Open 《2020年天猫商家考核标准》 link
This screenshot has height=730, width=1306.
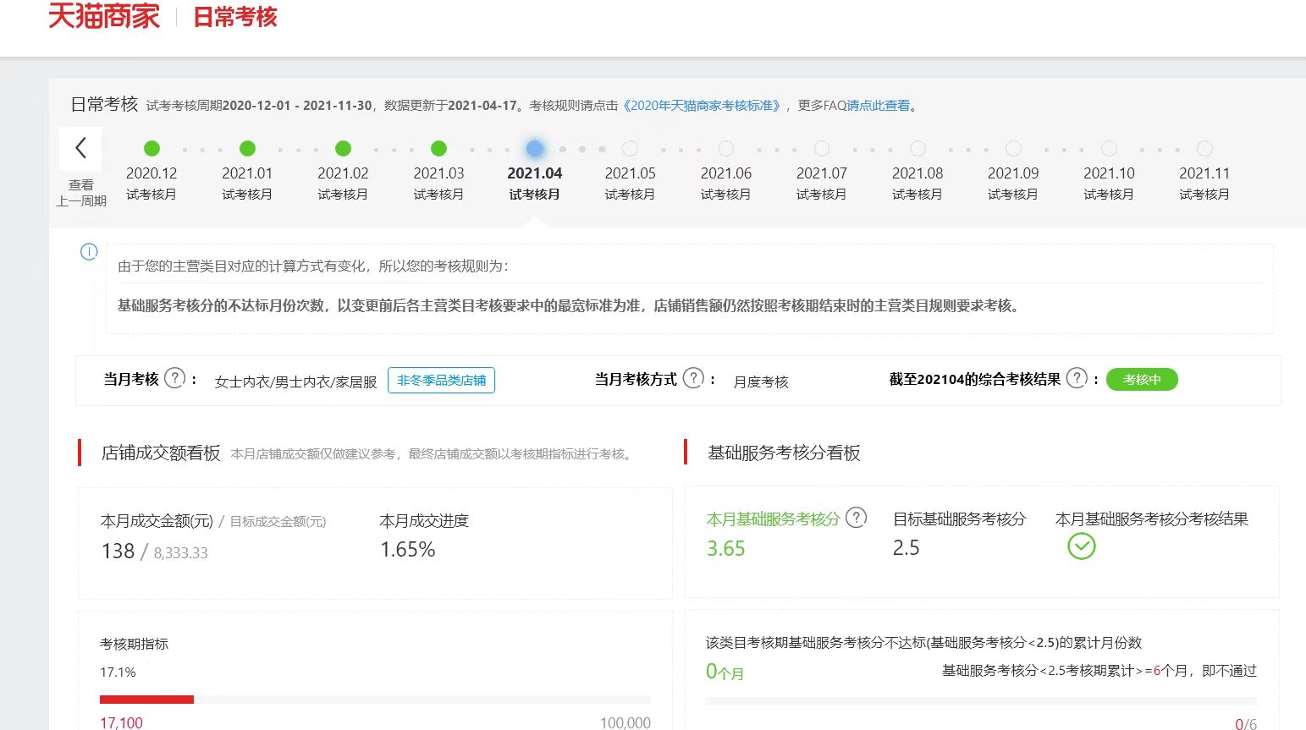pyautogui.click(x=701, y=106)
